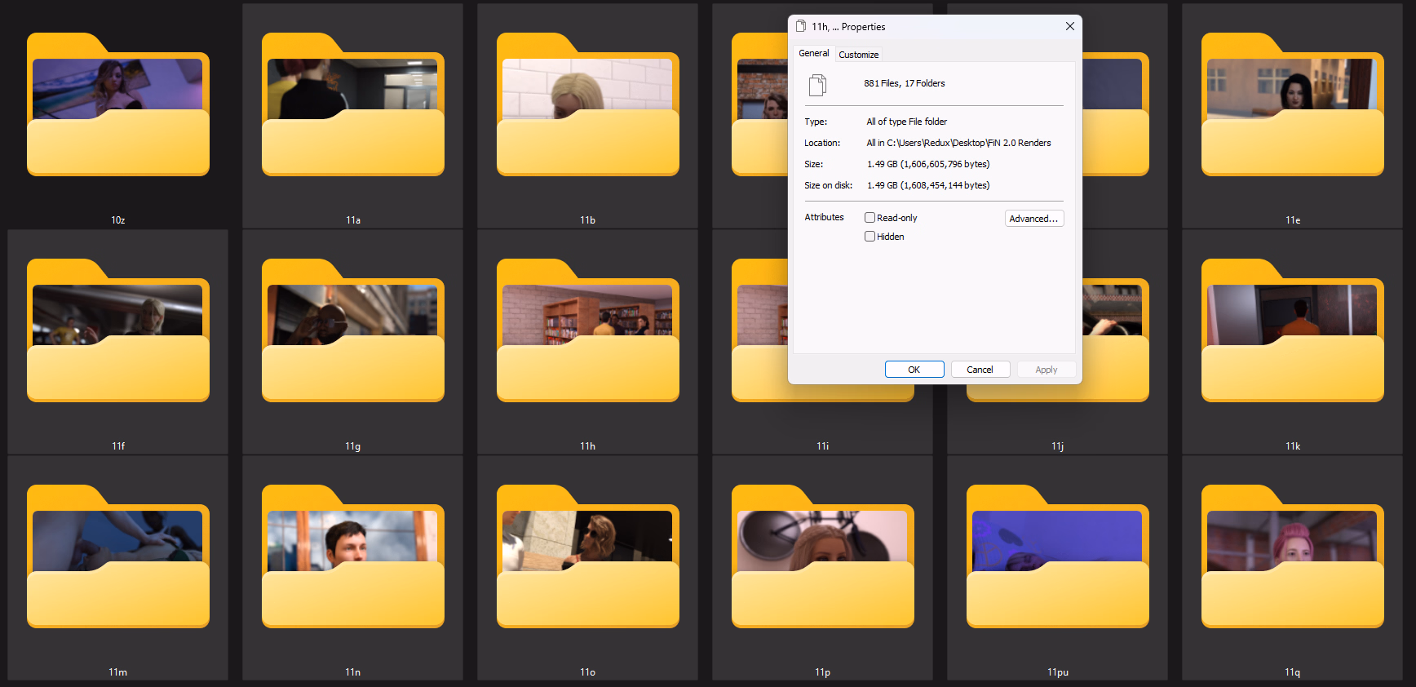Confirm the Properties dialog with OK

tap(914, 370)
